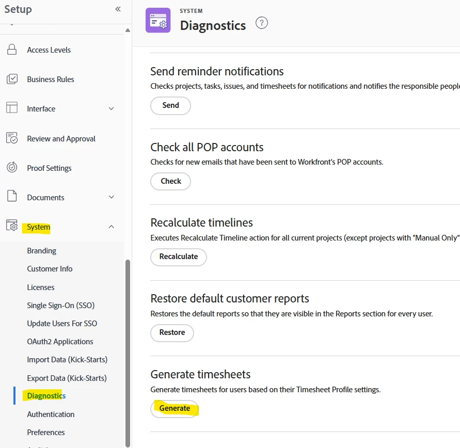Click Restore default customer reports button
The width and height of the screenshot is (460, 448).
pos(172,332)
